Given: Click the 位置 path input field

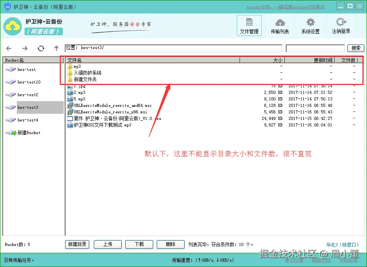Looking at the screenshot, I should [x=174, y=48].
